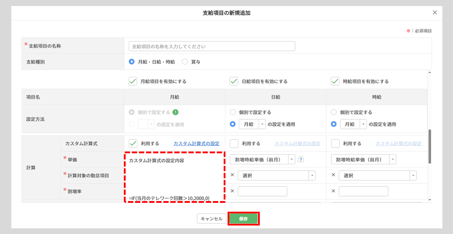This screenshot has height=234, width=453.
Task: Open disabled setting dropdown in 月給 column
Action: [x=146, y=124]
